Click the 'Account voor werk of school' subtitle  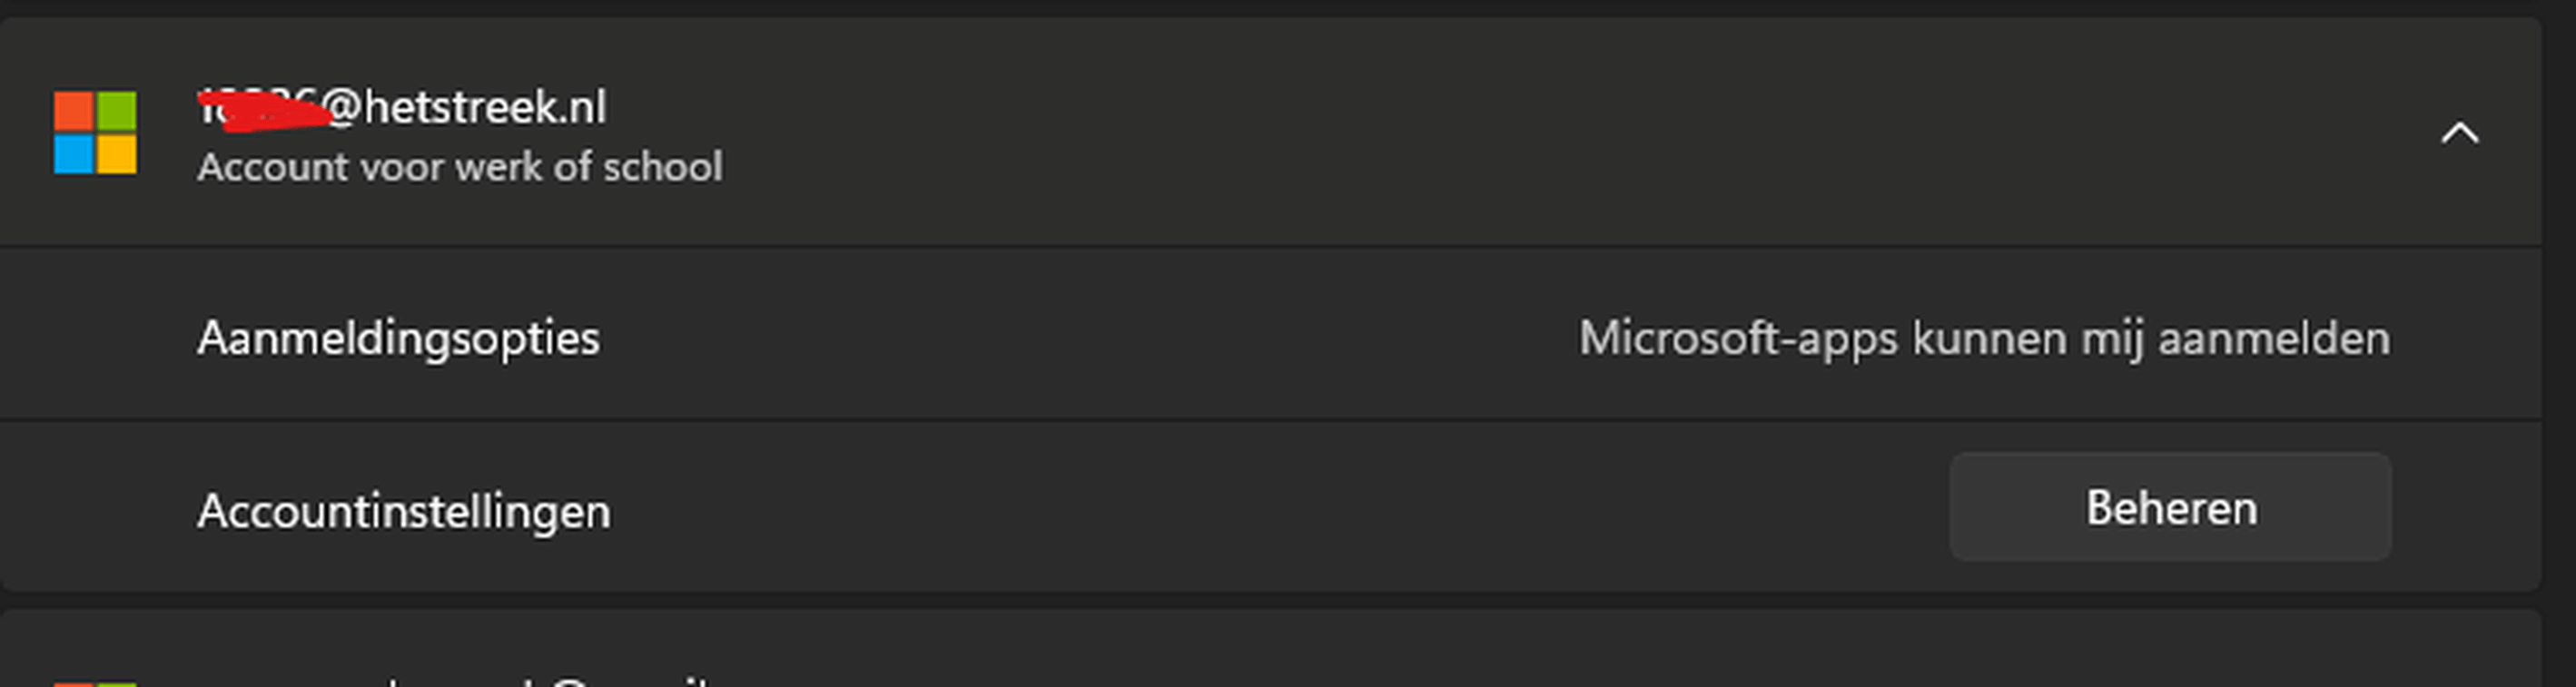(x=460, y=167)
